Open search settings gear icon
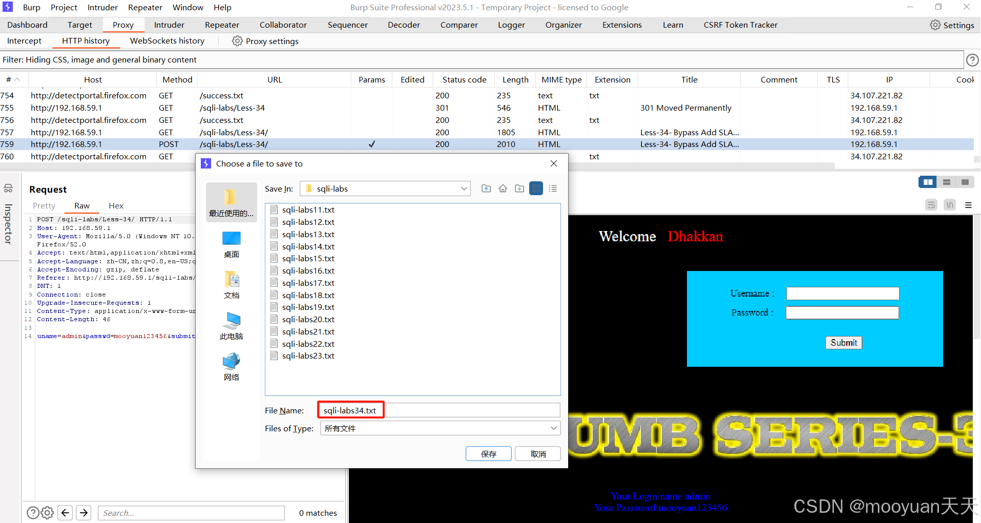The height and width of the screenshot is (523, 981). click(x=47, y=513)
